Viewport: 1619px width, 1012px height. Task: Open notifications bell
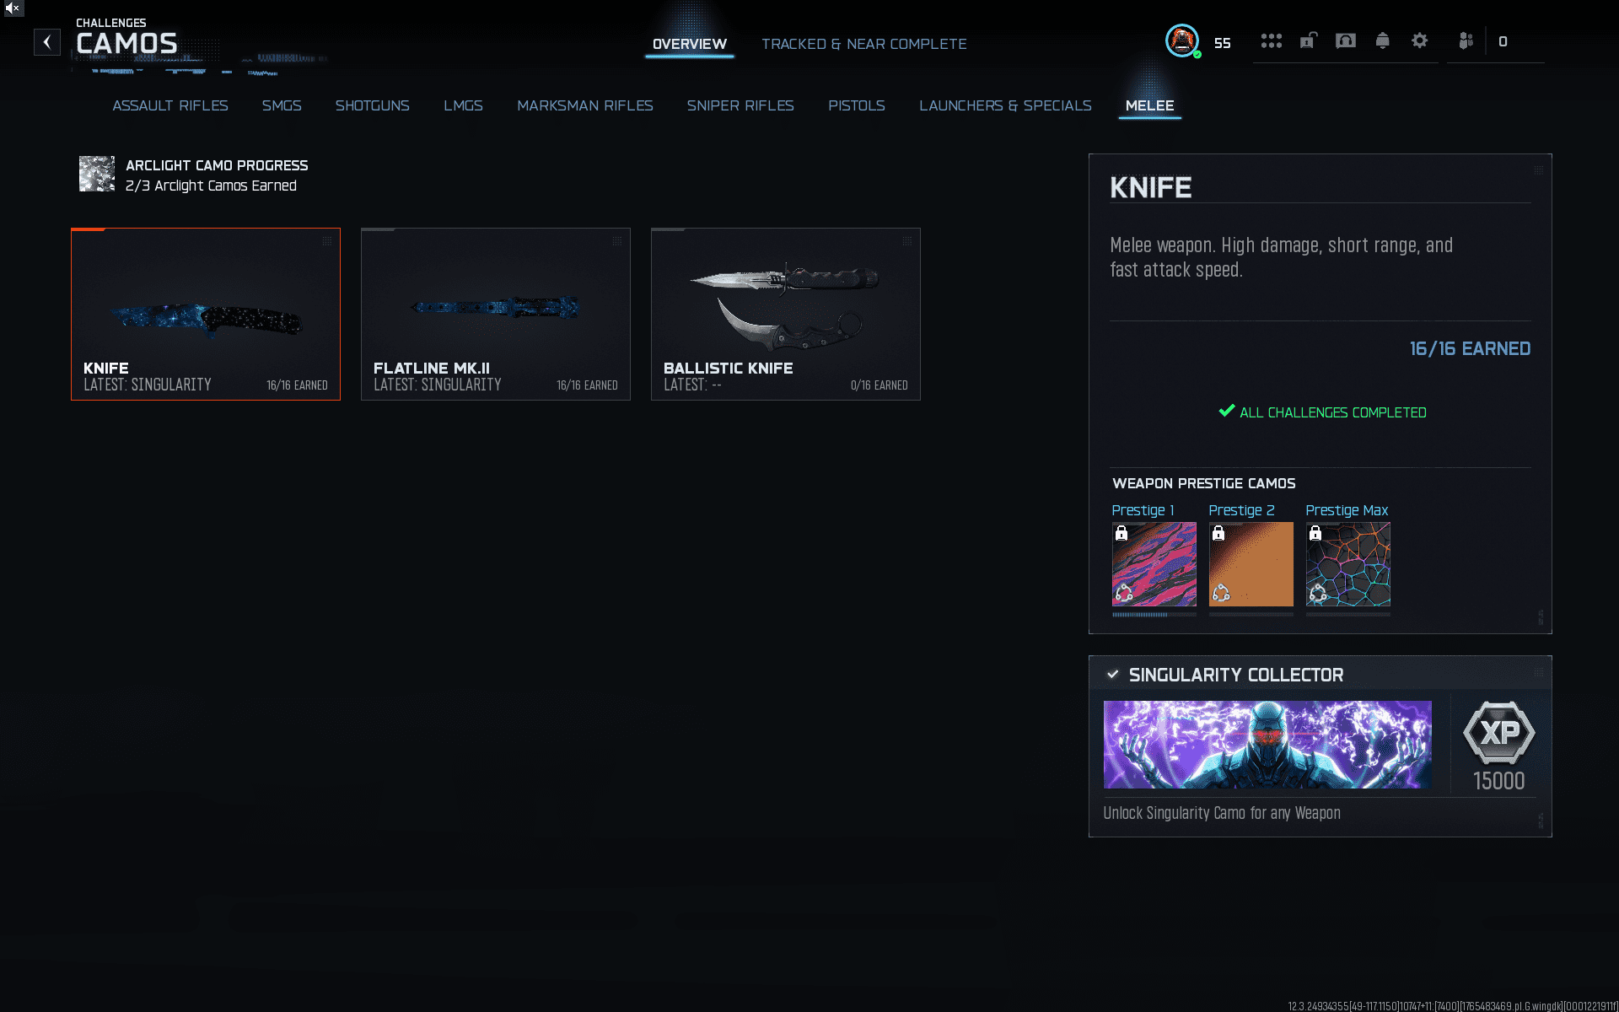1382,40
